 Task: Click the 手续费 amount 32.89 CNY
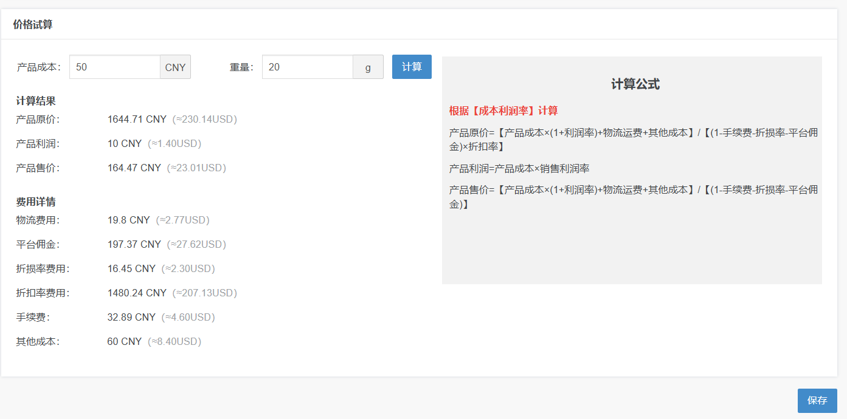click(131, 317)
